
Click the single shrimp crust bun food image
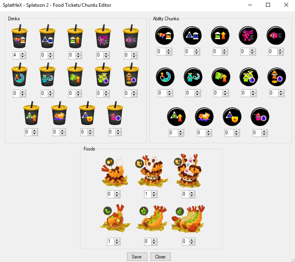[115, 218]
